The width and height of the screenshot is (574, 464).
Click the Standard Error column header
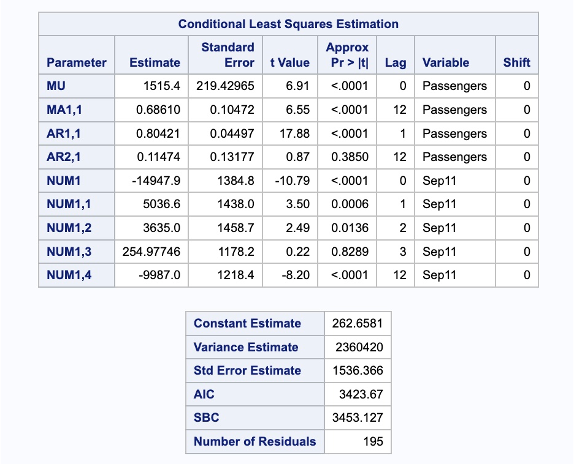point(228,55)
